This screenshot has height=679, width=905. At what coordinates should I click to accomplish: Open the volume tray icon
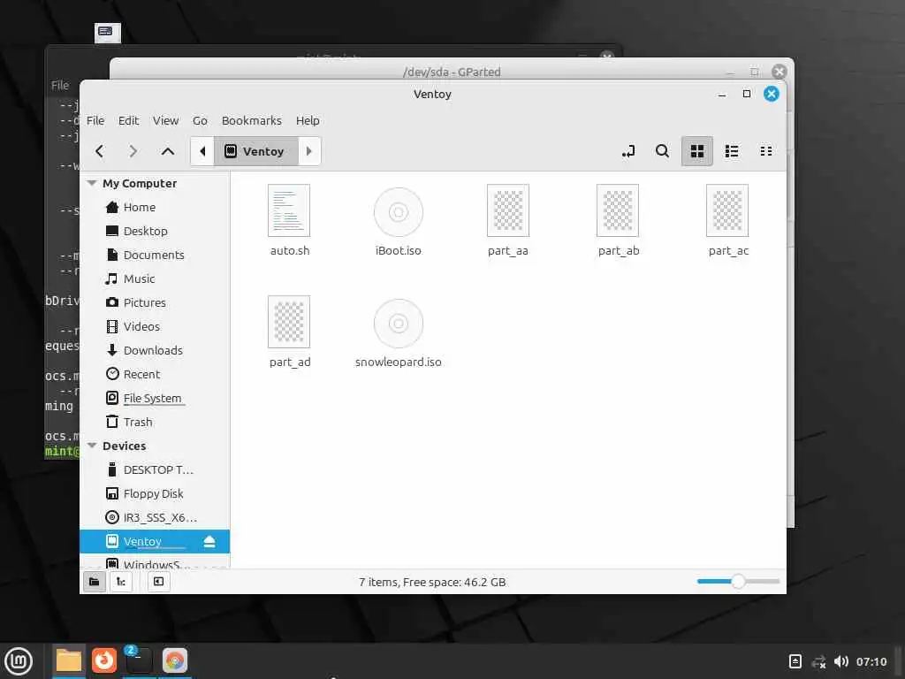coord(841,661)
